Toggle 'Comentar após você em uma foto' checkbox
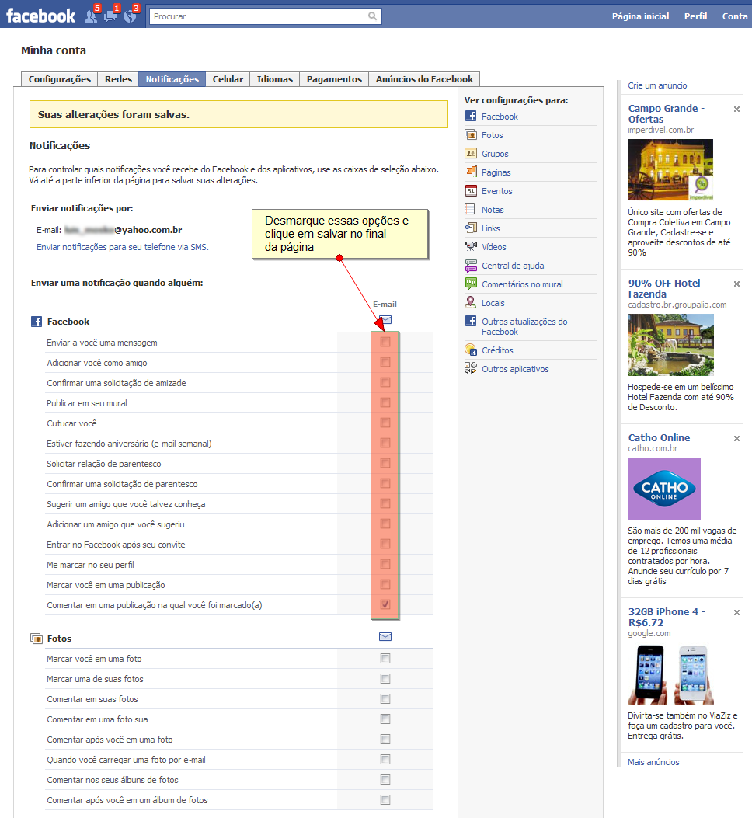This screenshot has height=818, width=752. coord(385,740)
